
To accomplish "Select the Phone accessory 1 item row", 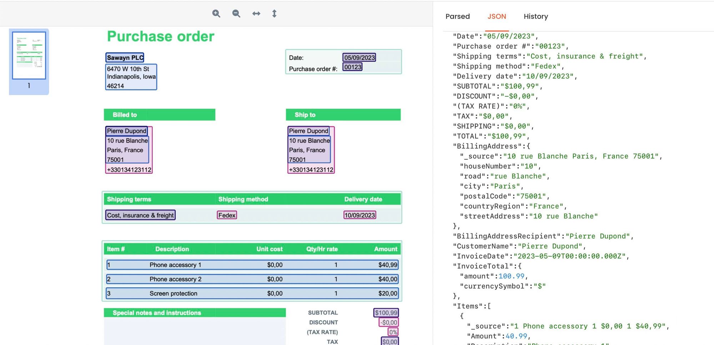I will pyautogui.click(x=252, y=265).
